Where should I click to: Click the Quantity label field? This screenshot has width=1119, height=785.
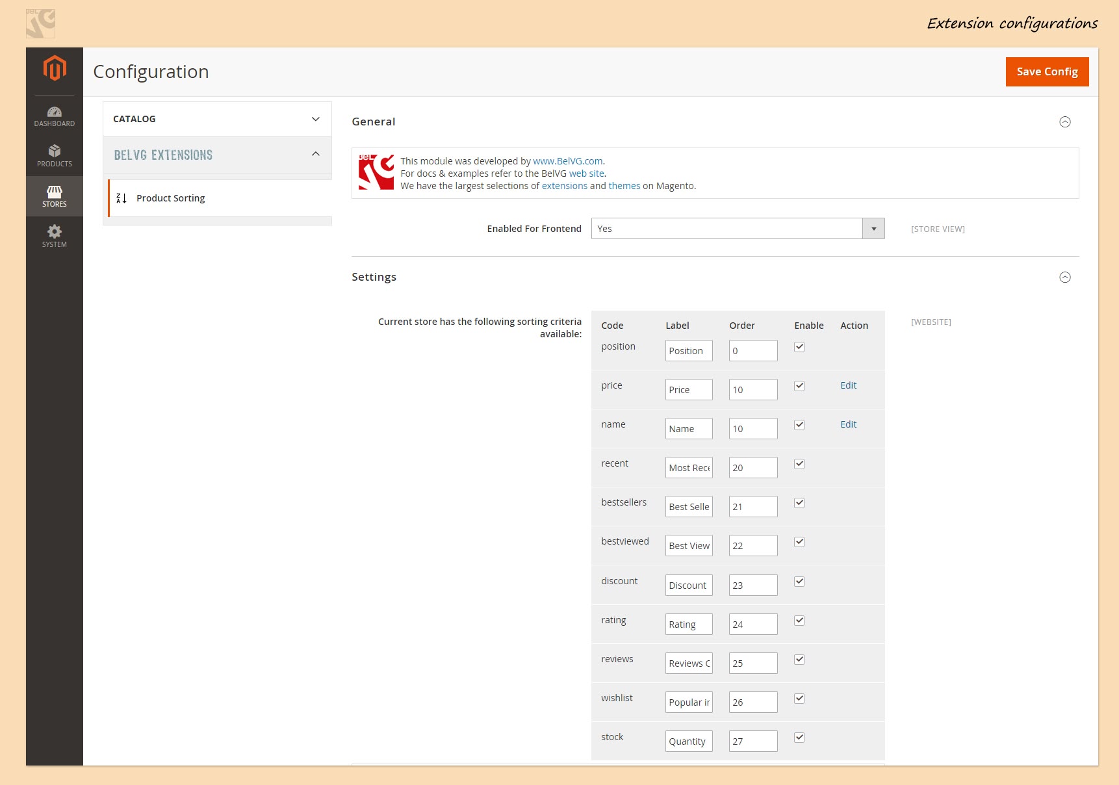(x=689, y=741)
